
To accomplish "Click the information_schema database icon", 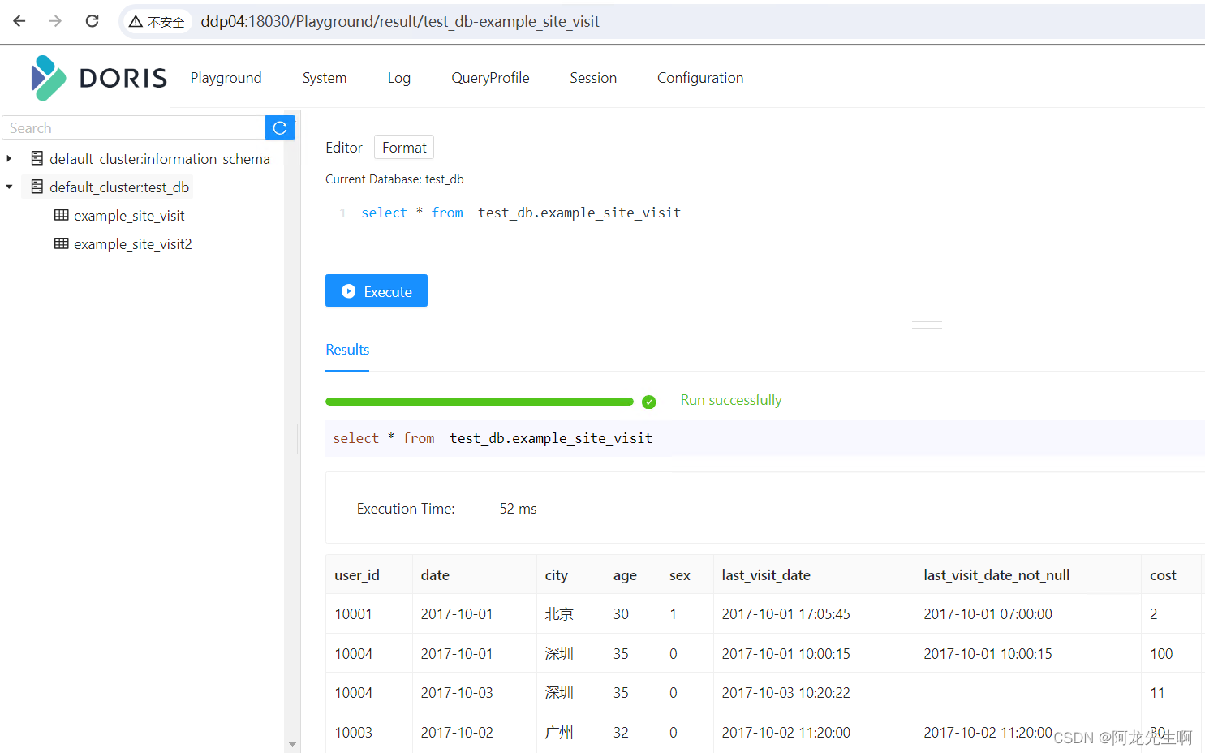I will coord(37,159).
